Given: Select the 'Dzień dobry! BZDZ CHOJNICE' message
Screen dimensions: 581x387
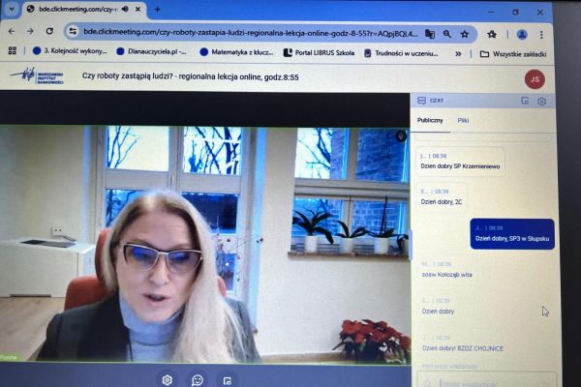Looking at the screenshot, I should 463,348.
